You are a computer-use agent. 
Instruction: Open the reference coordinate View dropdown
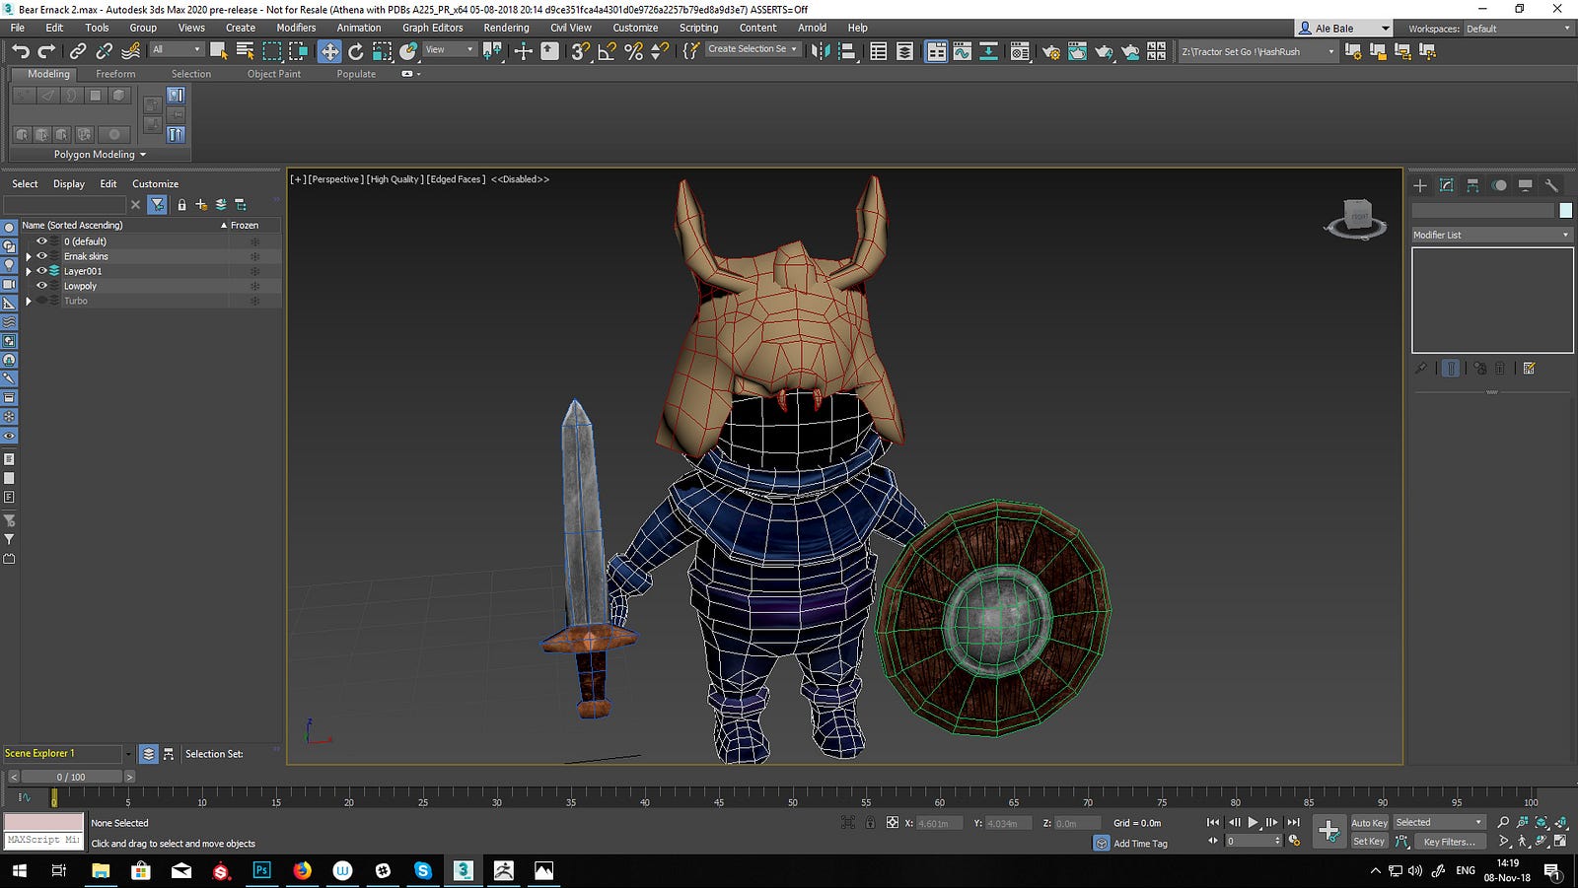tap(450, 49)
